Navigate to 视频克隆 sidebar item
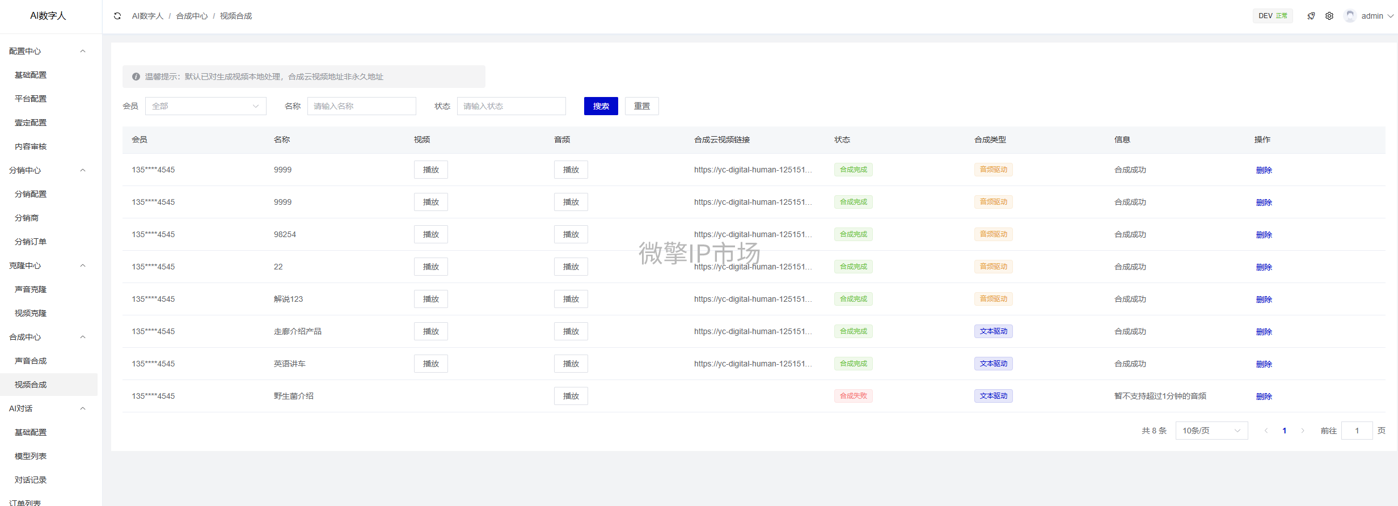The width and height of the screenshot is (1398, 506). (x=31, y=313)
